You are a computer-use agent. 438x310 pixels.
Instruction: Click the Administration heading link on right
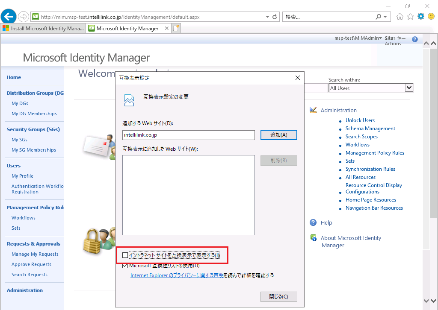coord(339,111)
